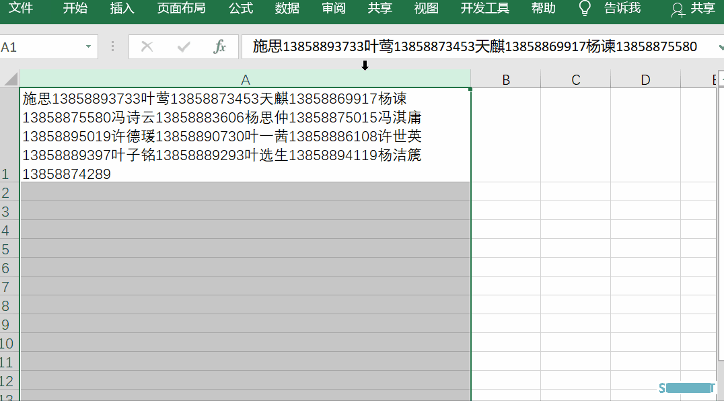Select row 7 header
The image size is (724, 401).
(x=9, y=287)
